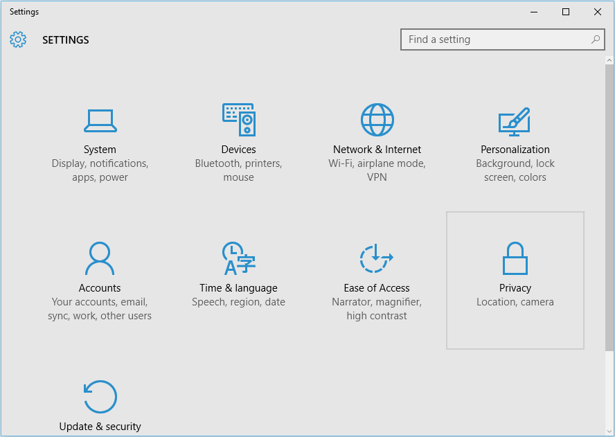This screenshot has width=615, height=437.
Task: Click the System label
Action: point(100,150)
